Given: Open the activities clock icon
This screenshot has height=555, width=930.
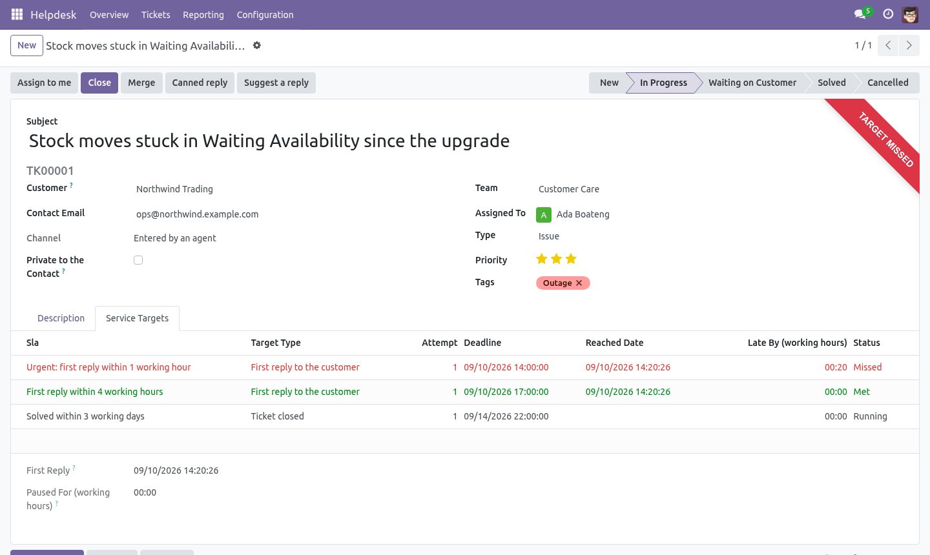Looking at the screenshot, I should [888, 14].
